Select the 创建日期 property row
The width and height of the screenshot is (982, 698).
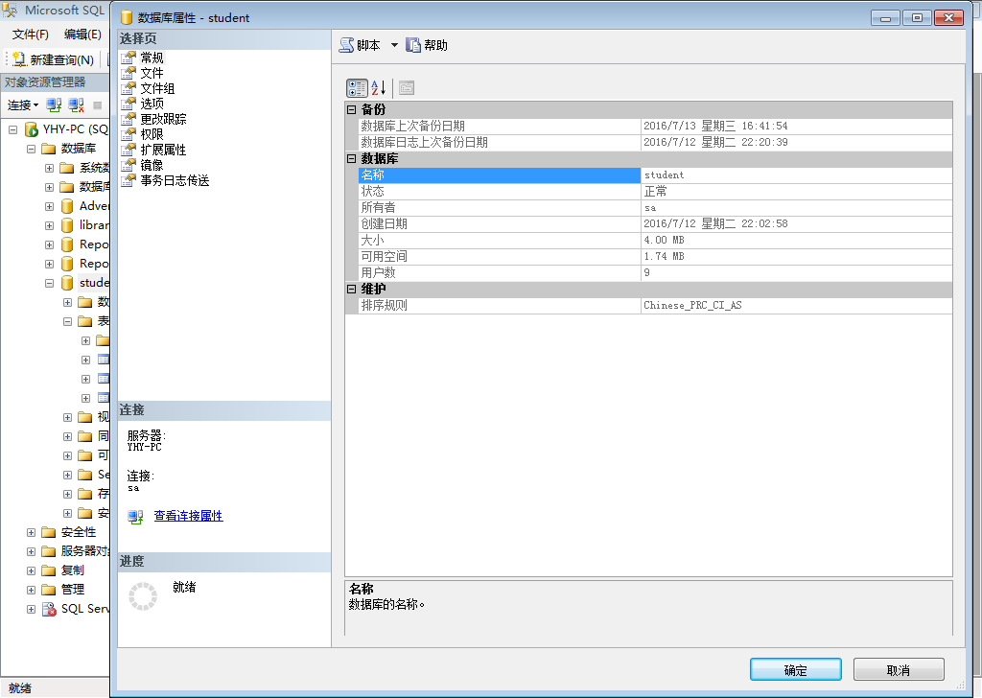point(655,223)
